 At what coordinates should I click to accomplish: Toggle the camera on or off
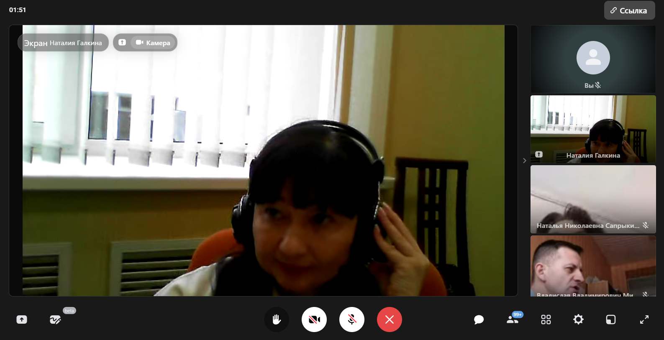coord(314,320)
